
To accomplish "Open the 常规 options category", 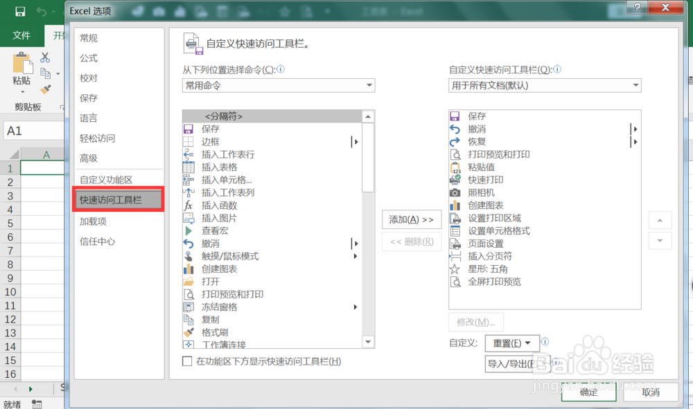I will tap(119, 38).
